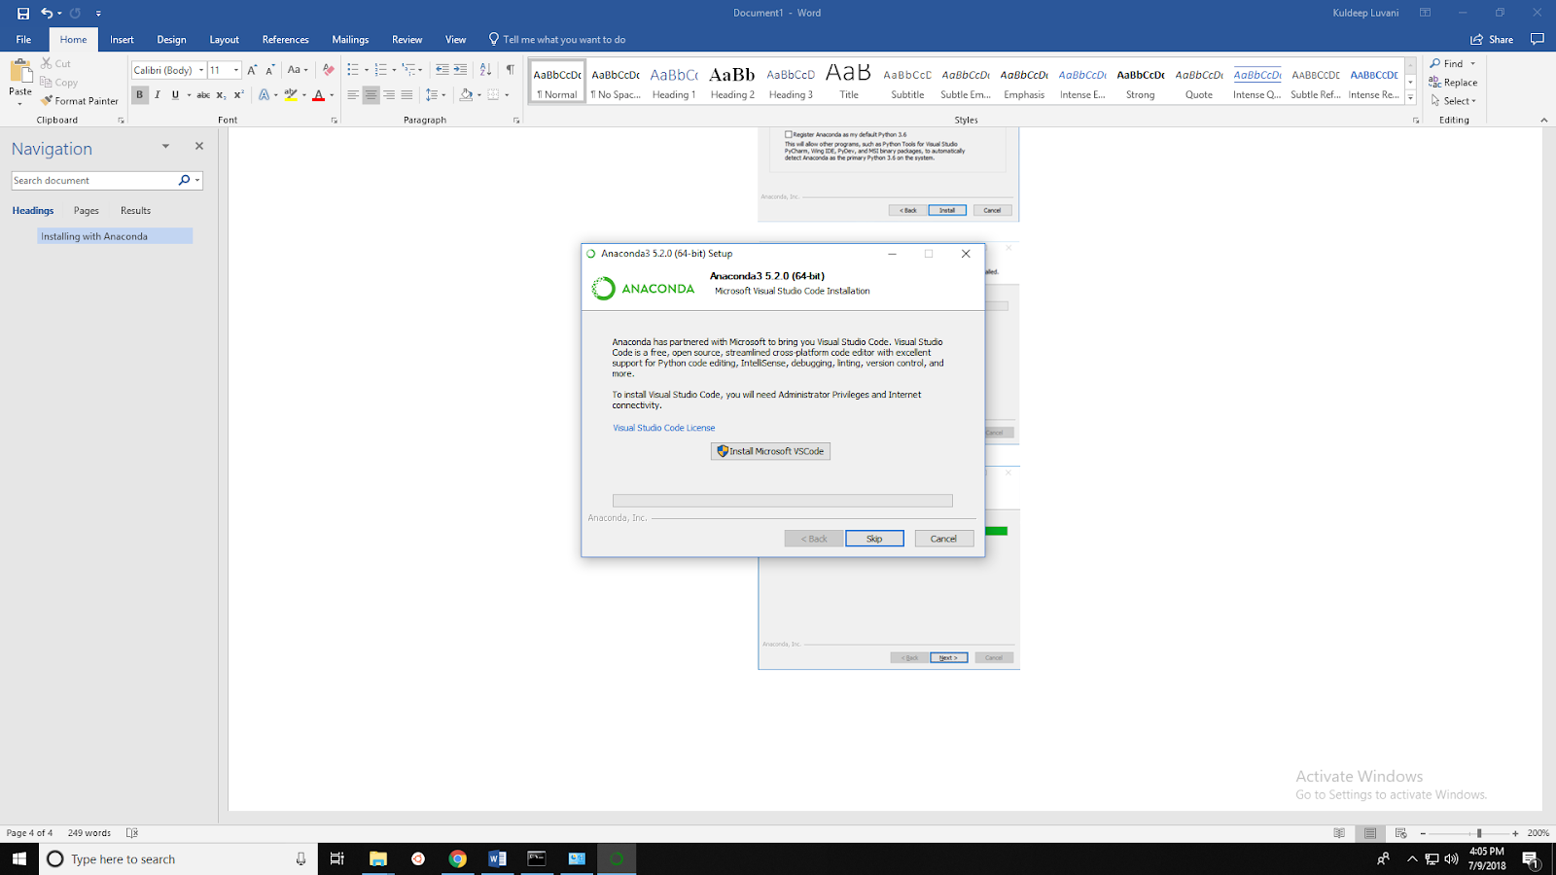Screen dimensions: 1556x875
Task: Open Visual Studio Code License link
Action: [x=663, y=428]
